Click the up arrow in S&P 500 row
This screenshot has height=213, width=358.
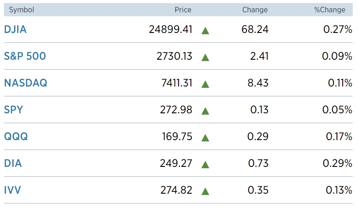[205, 58]
